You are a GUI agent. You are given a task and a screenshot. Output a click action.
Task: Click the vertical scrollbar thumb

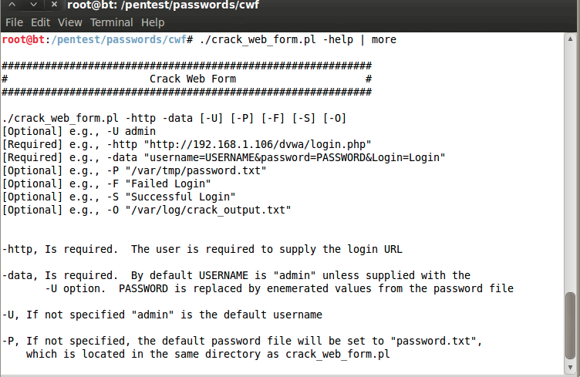click(x=570, y=325)
